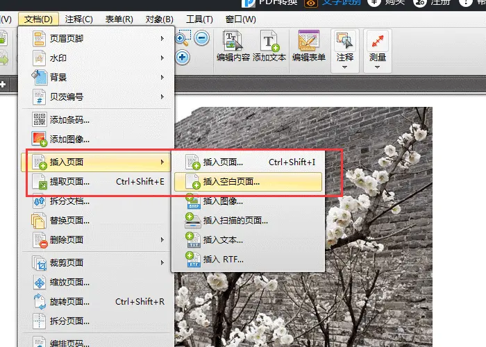Click the 插入文本 TXT icon
This screenshot has height=347, width=486.
click(x=193, y=240)
